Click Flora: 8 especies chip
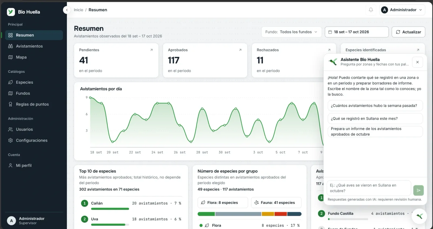Viewport: 433px width, 229px height. click(223, 202)
